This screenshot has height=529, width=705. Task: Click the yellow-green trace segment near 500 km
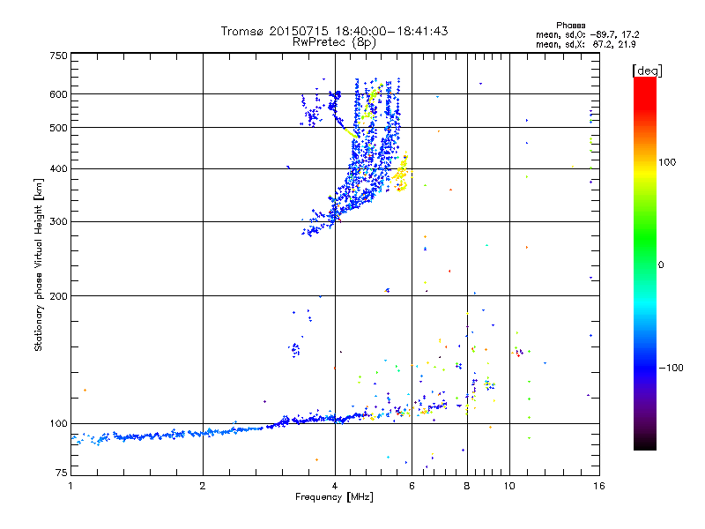pos(351,133)
